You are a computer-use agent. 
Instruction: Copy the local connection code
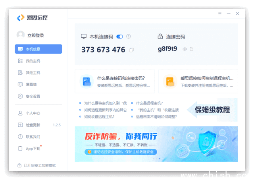point(132,50)
